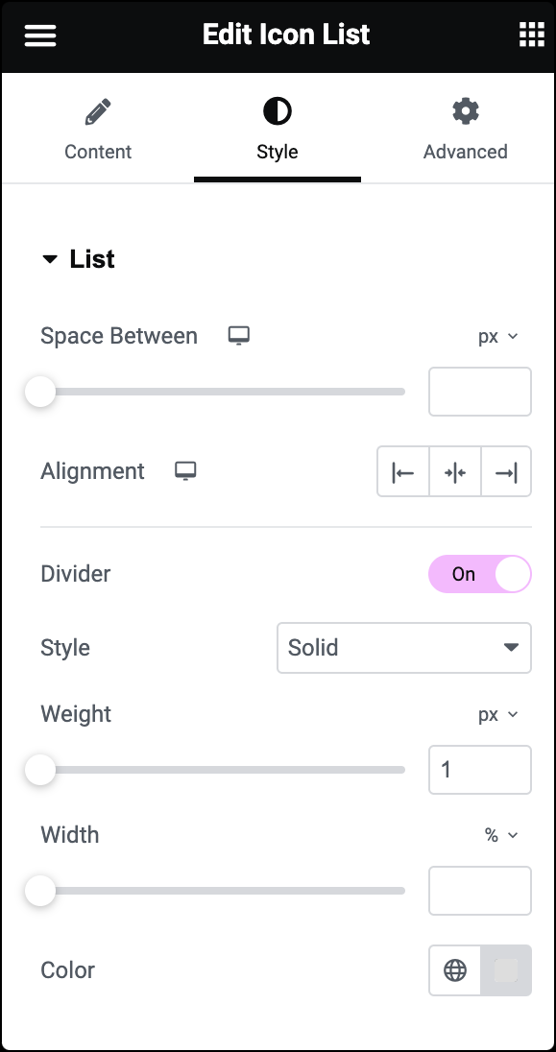Image resolution: width=556 pixels, height=1052 pixels.
Task: Click responsive desktop icon beside Space Between
Action: (x=238, y=335)
